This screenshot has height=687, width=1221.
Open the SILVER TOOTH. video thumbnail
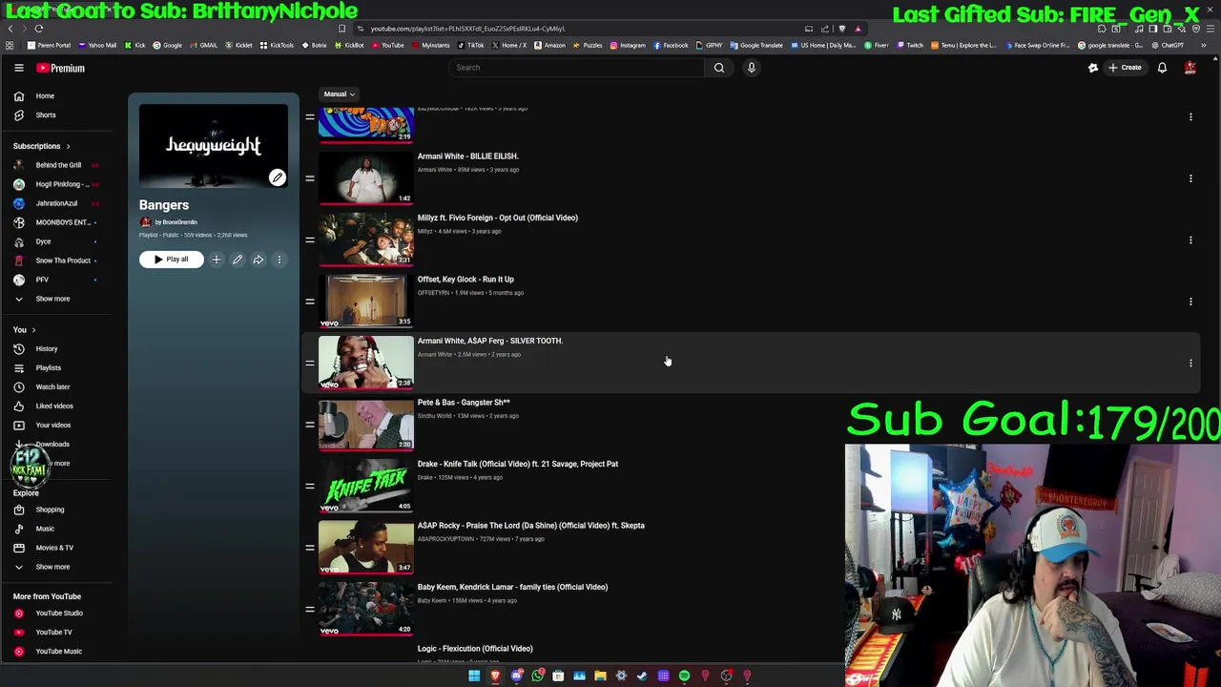(x=366, y=363)
